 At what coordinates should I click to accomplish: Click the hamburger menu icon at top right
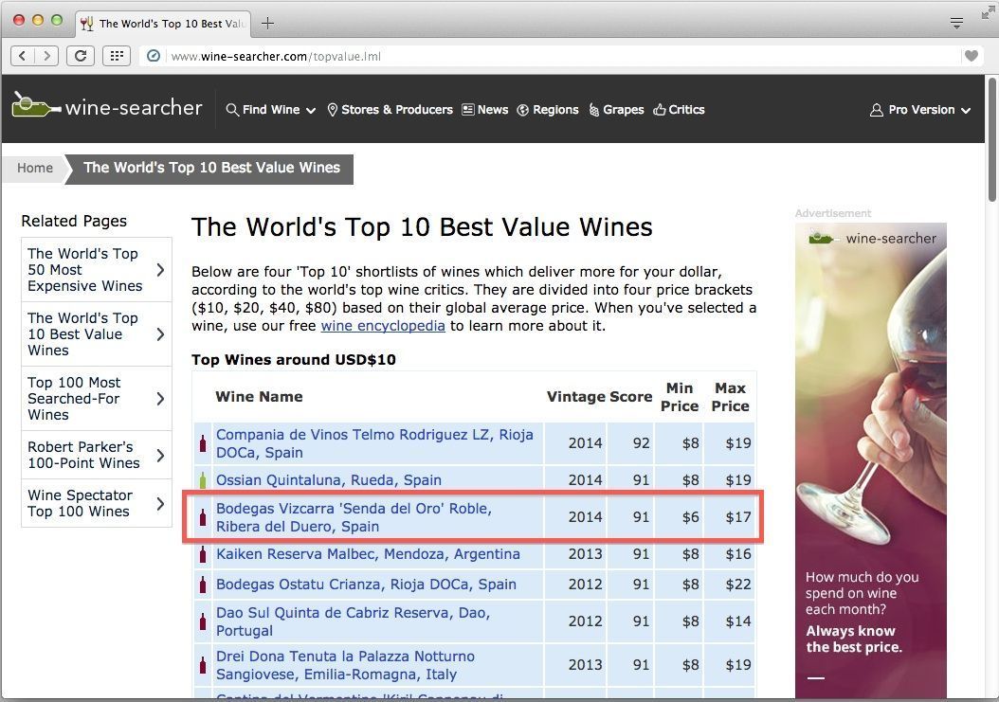955,21
